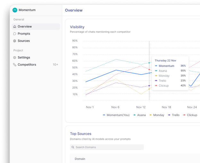Screen dimensions: 200x163
Task: Click the Sources globe icon
Action: pyautogui.click(x=15, y=41)
